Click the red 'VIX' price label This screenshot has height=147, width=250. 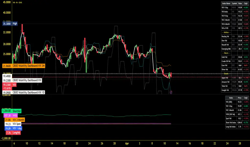click(x=14, y=85)
